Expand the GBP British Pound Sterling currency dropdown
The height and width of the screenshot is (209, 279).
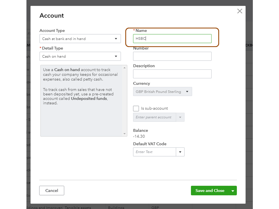pos(162,92)
